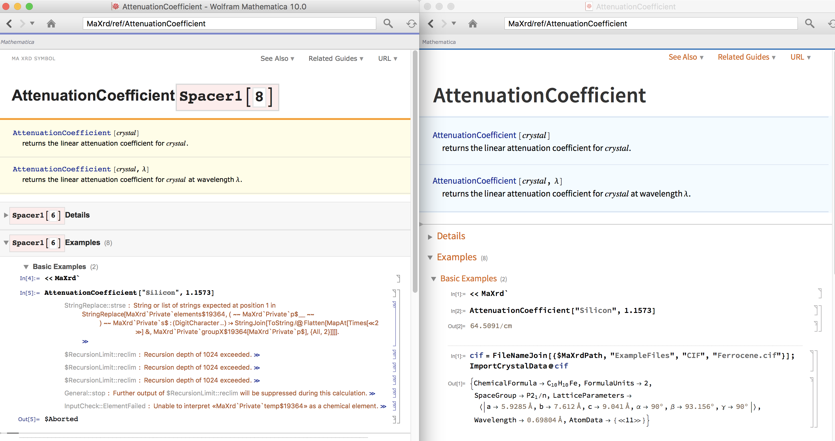Go back in left Mathematica window
835x441 pixels.
click(9, 24)
